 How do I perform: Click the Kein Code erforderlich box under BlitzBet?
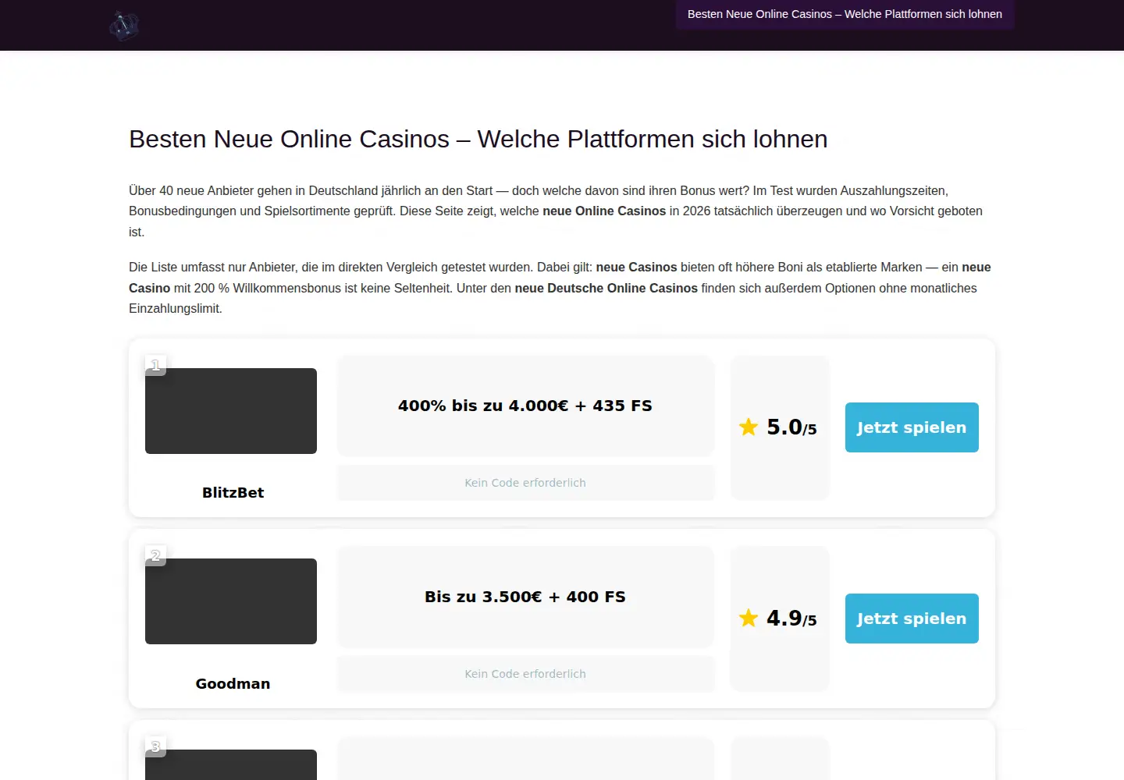(x=525, y=483)
